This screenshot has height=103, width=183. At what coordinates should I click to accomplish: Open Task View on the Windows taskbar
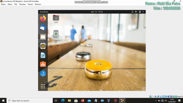tap(56, 100)
